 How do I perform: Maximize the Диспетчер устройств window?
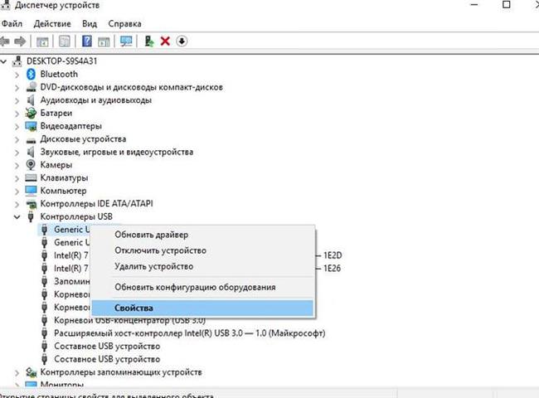(506, 4)
